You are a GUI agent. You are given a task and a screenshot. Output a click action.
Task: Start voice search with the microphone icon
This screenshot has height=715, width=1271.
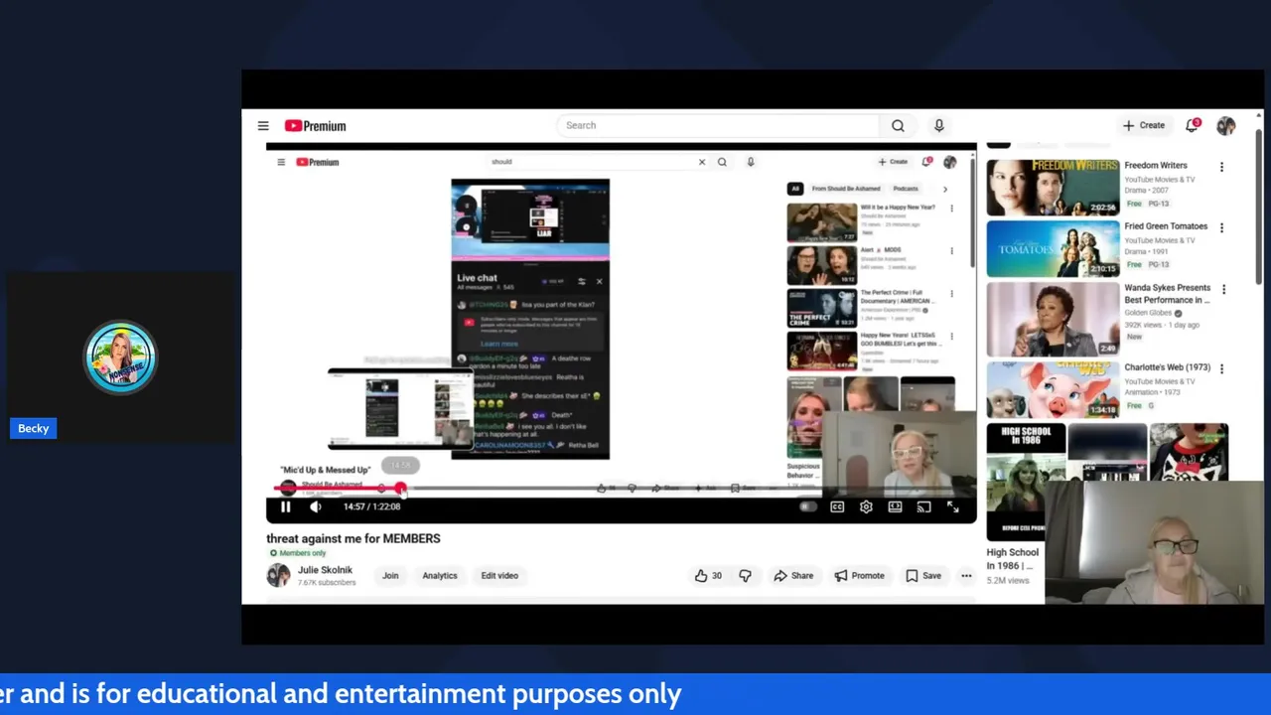point(938,125)
